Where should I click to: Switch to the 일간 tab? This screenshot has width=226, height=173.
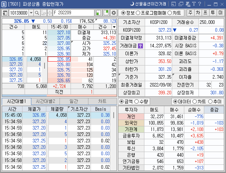click(x=74, y=101)
